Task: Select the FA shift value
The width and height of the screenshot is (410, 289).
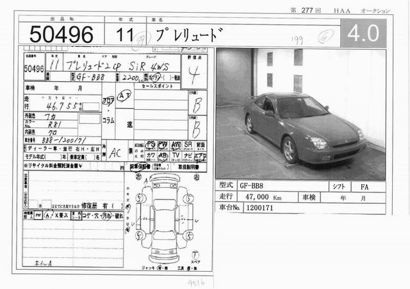Action: (x=365, y=187)
